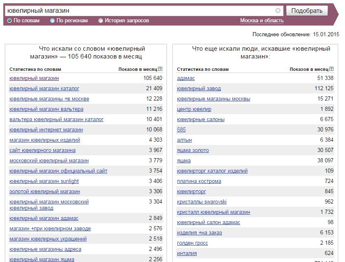Image resolution: width=345 pixels, height=262 pixels.
Task: Clear the search field with the X icon
Action: [x=278, y=11]
